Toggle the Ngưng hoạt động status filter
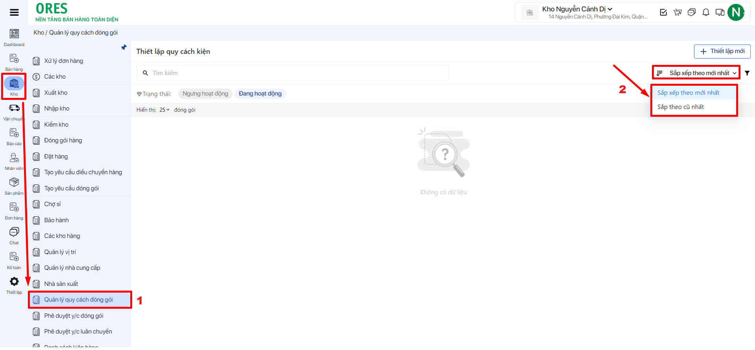Screen dimensions: 755x350 (205, 94)
